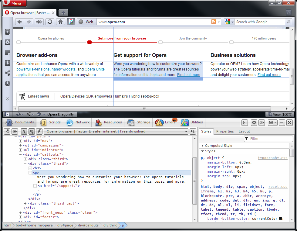The width and height of the screenshot is (297, 231).
Task: Click the Forward navigation arrow
Action: 29,22
